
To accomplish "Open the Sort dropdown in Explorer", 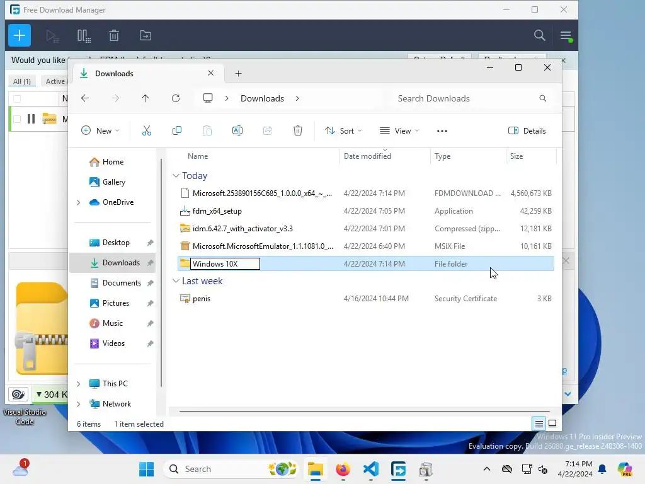I will (x=343, y=131).
